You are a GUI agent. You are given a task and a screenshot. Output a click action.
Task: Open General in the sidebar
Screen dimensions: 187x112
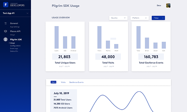point(14,23)
